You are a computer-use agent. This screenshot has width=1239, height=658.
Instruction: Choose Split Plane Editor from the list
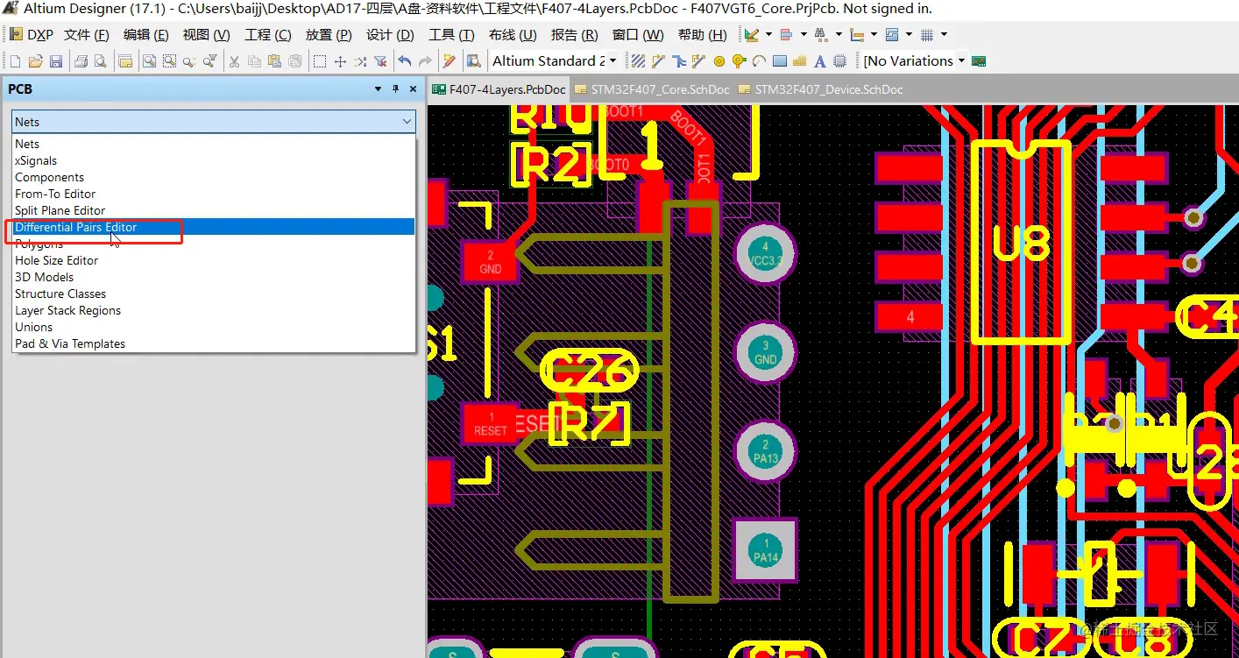coord(214,210)
